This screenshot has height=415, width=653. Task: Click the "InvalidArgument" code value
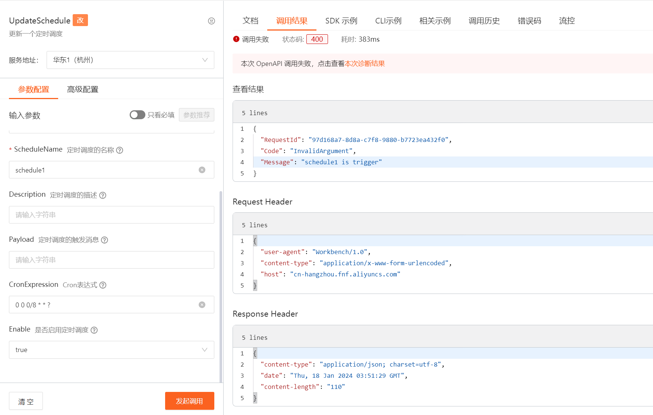[321, 151]
